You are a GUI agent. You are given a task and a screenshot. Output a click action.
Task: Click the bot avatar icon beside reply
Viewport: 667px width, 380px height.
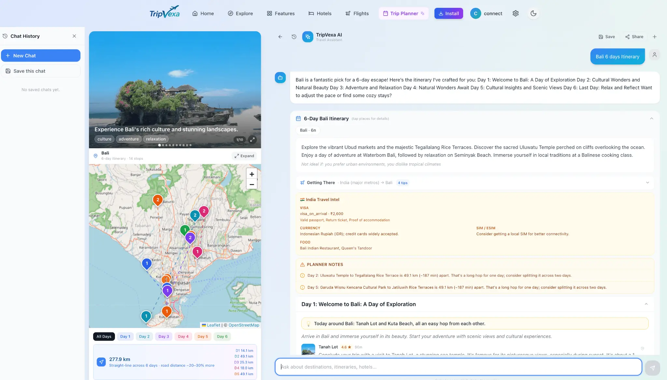[280, 78]
